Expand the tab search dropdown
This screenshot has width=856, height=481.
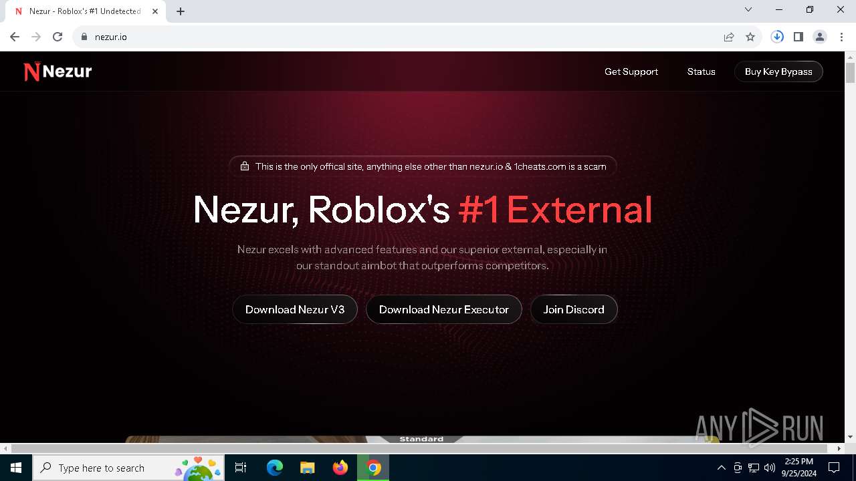pyautogui.click(x=748, y=10)
